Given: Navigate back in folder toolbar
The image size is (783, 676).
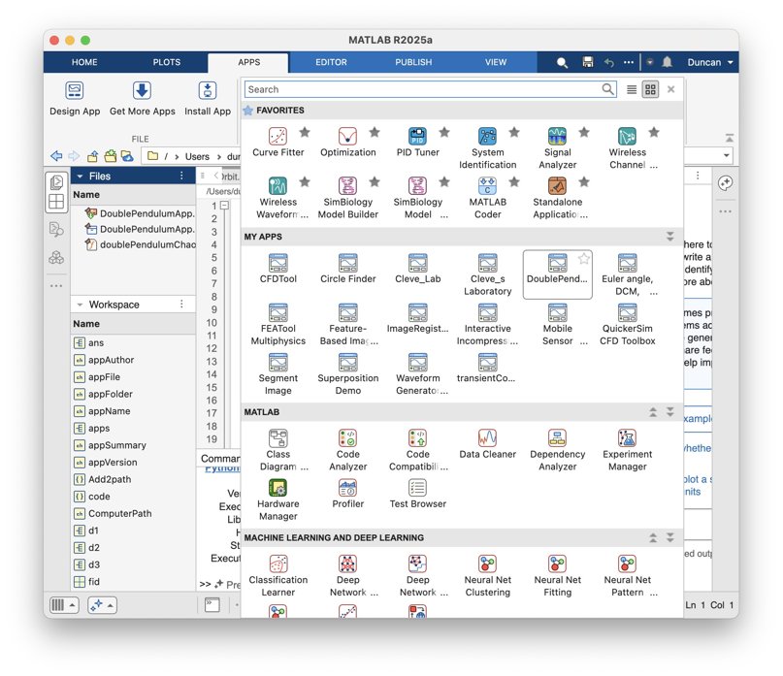Looking at the screenshot, I should click(56, 156).
